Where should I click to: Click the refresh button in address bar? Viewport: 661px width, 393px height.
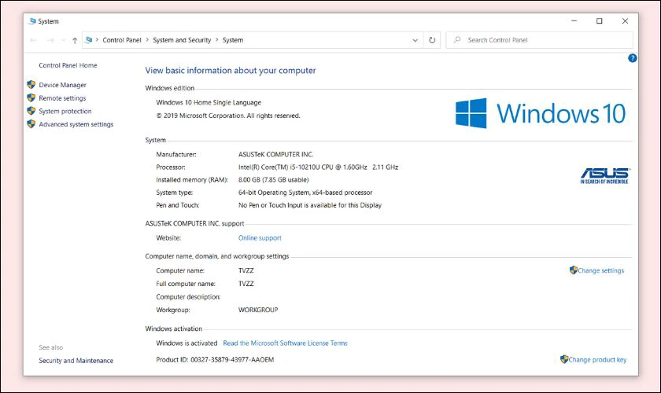coord(432,40)
